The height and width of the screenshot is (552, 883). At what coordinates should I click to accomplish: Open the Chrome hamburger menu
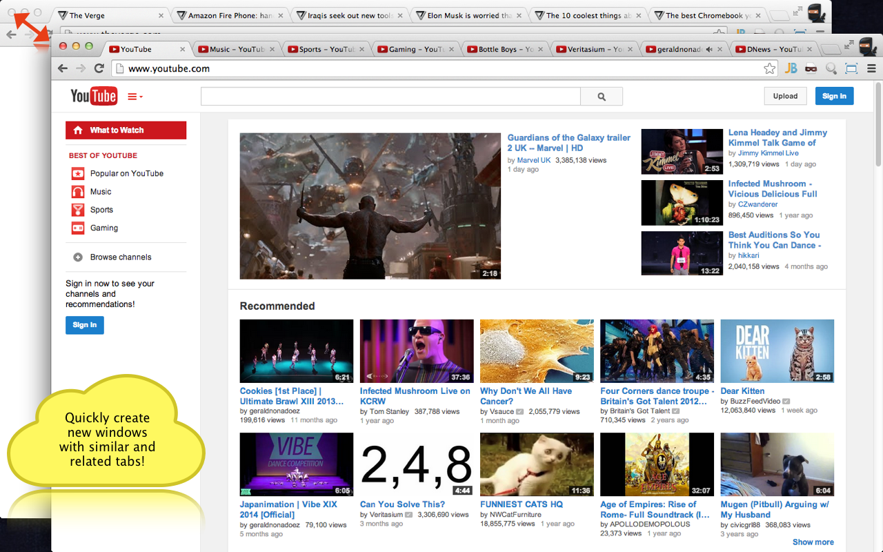[x=871, y=68]
